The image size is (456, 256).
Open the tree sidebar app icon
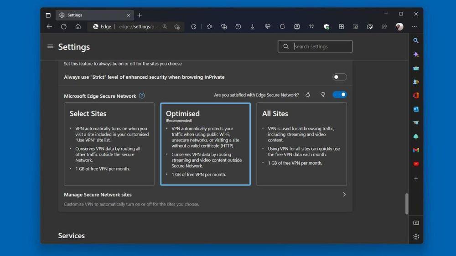tap(416, 136)
